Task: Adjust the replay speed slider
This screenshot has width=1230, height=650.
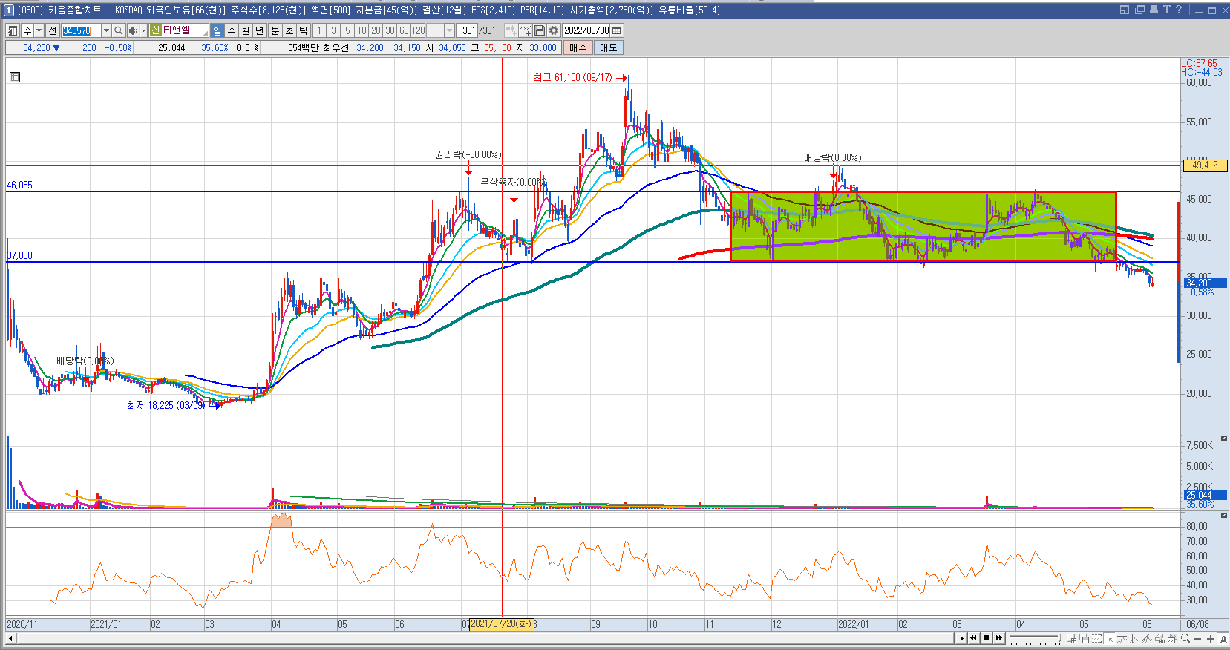Action: click(1035, 639)
